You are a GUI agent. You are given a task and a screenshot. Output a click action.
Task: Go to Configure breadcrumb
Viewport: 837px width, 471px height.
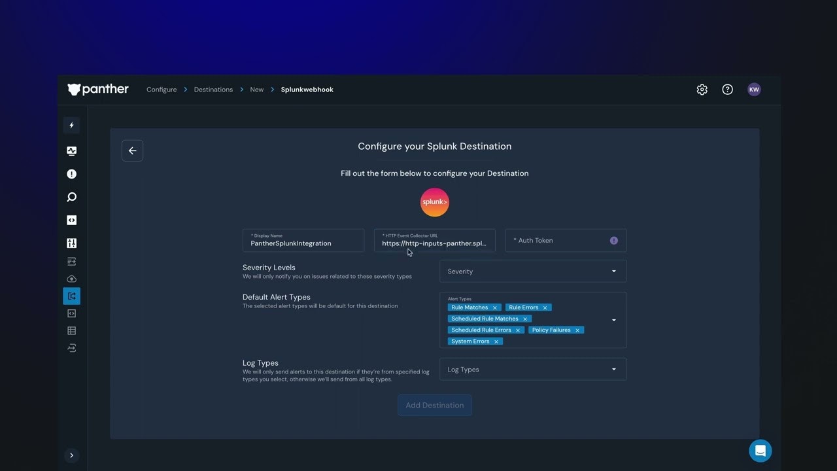[162, 90]
